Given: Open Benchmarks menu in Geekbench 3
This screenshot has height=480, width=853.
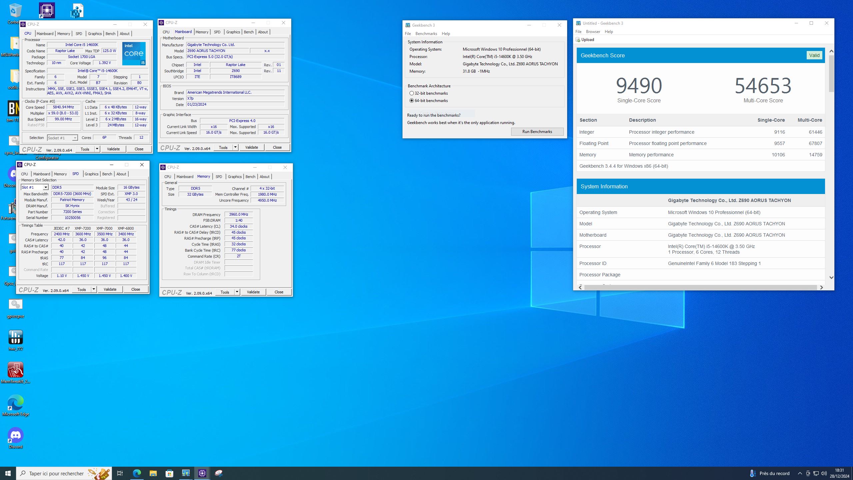Looking at the screenshot, I should (426, 34).
